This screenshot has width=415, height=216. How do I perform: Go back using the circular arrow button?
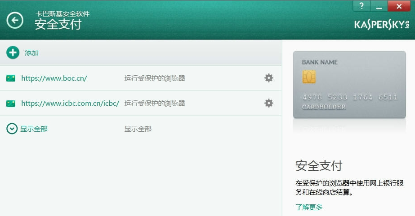point(15,20)
